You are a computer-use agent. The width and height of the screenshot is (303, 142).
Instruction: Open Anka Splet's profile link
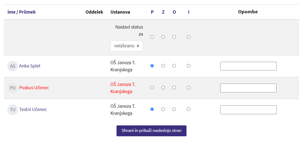30,66
